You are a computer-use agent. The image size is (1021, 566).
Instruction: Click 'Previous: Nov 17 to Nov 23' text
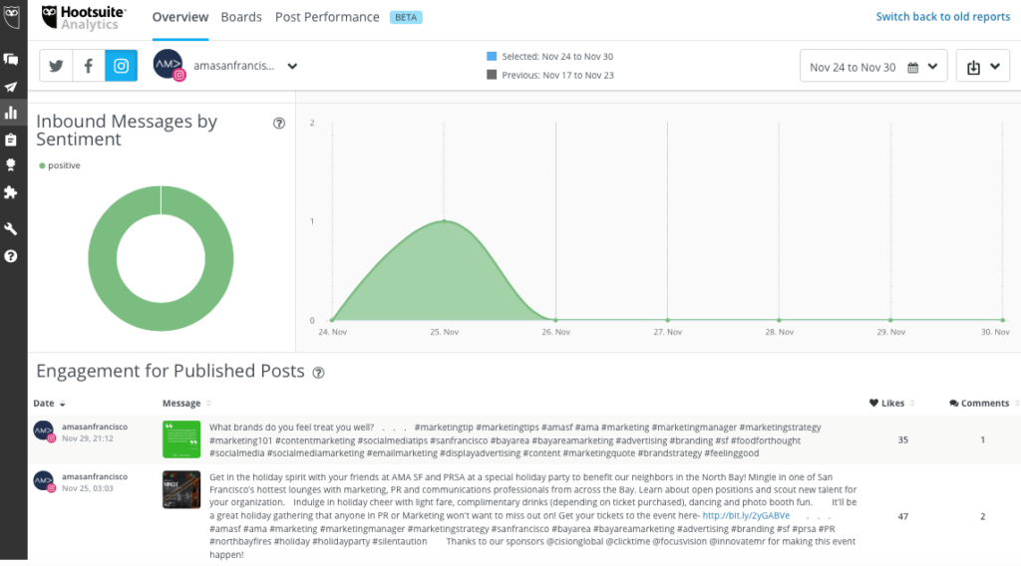558,75
